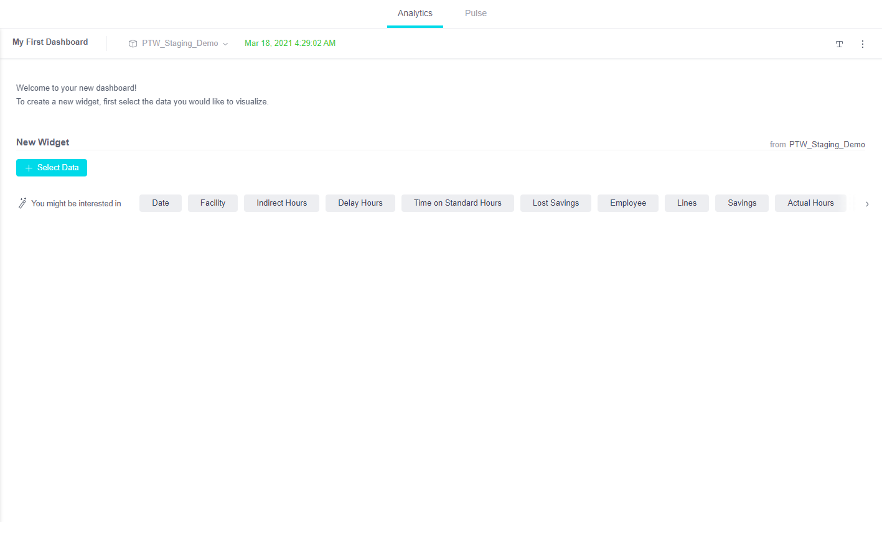Click the data cube icon beside PTW_Staging_Demo
Screen dimensions: 882x540
133,43
